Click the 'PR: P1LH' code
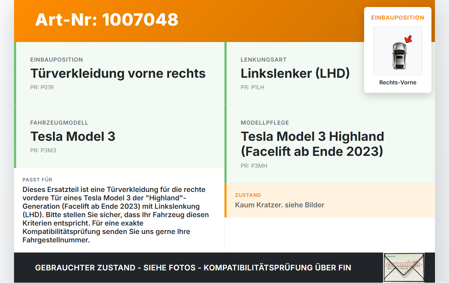The image size is (449, 283). click(252, 88)
